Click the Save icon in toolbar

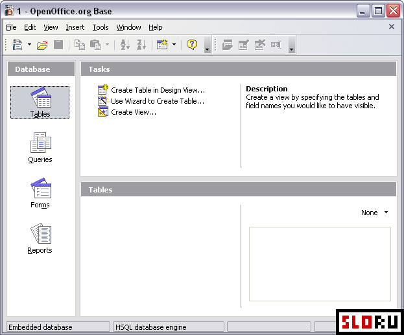(58, 45)
